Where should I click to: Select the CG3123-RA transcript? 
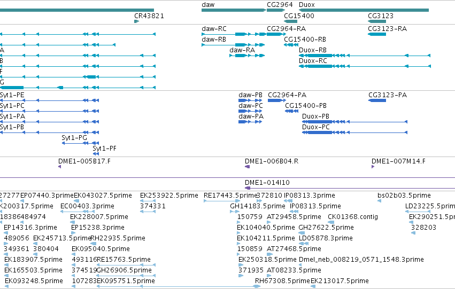[377, 34]
